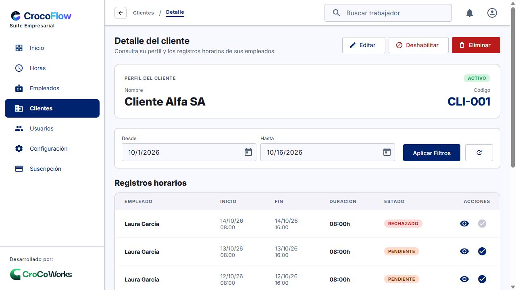Click the Clientes breadcrumb link
Image resolution: width=516 pixels, height=290 pixels.
pos(144,13)
